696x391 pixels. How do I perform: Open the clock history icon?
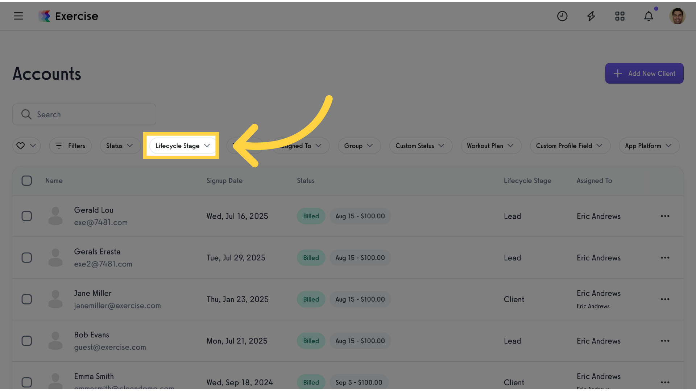[562, 16]
